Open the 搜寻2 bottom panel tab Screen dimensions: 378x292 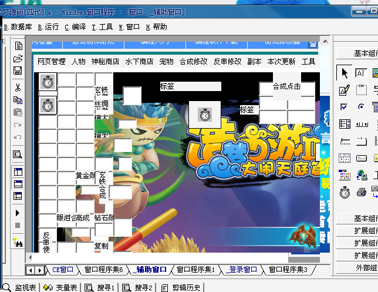pos(137,287)
